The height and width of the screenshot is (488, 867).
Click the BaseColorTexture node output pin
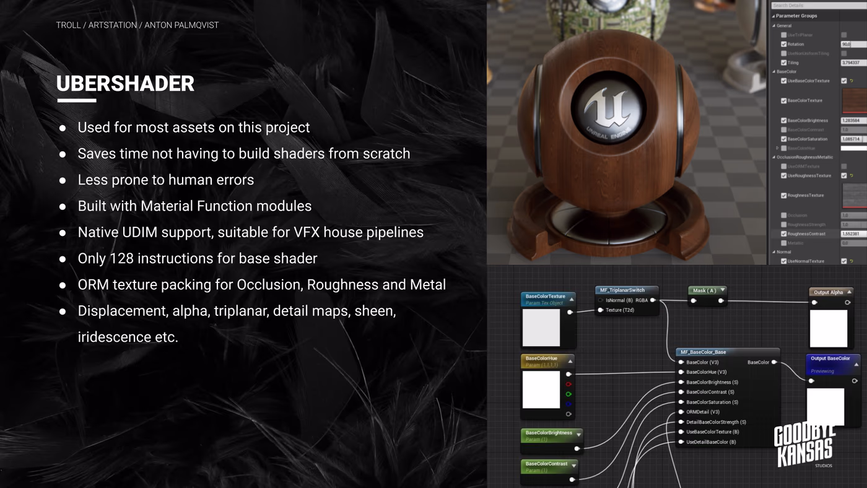(x=570, y=312)
